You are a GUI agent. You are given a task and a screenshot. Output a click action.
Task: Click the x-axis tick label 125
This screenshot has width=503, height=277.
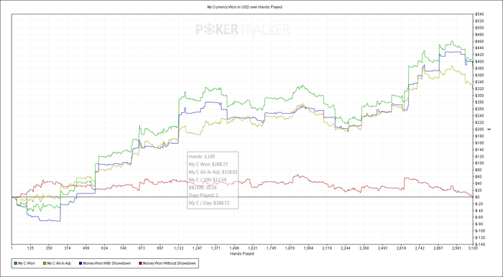click(x=30, y=248)
